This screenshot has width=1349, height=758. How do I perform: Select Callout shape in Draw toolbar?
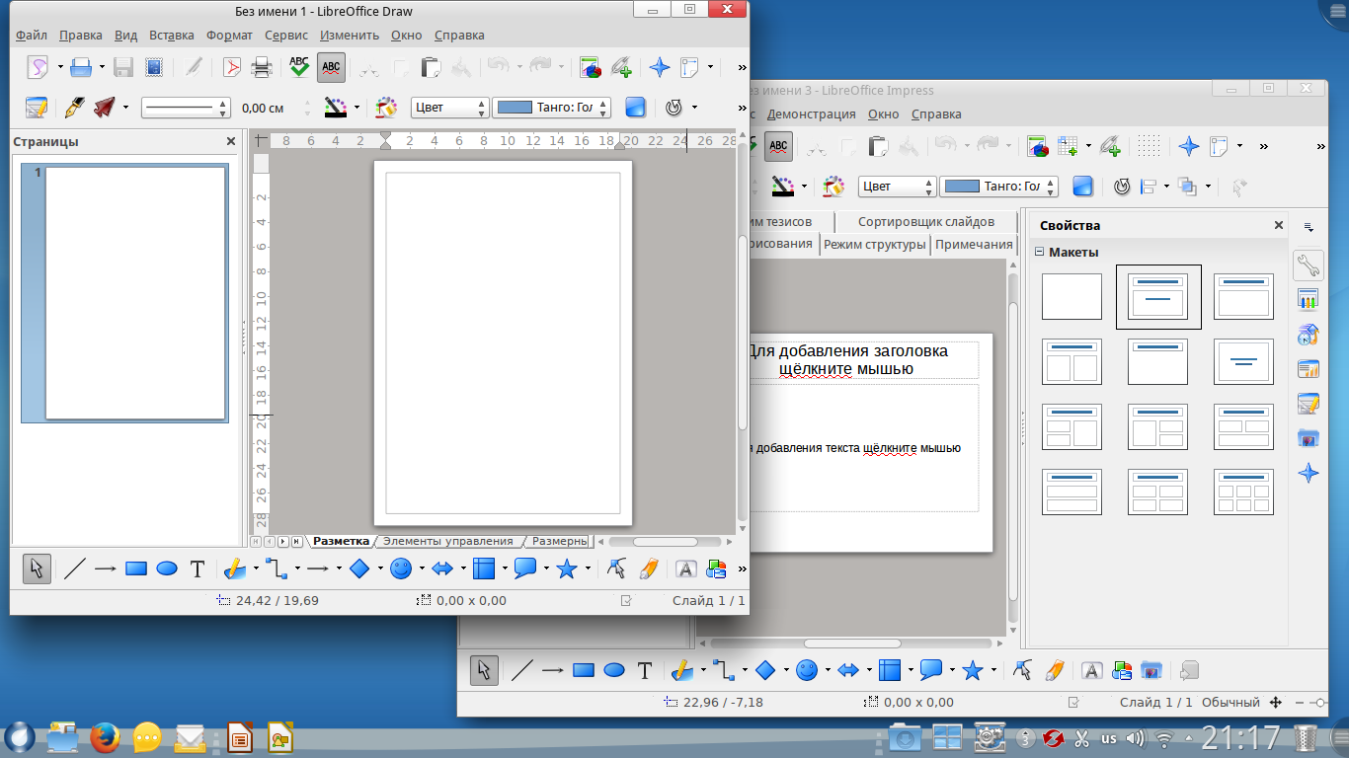(x=524, y=568)
